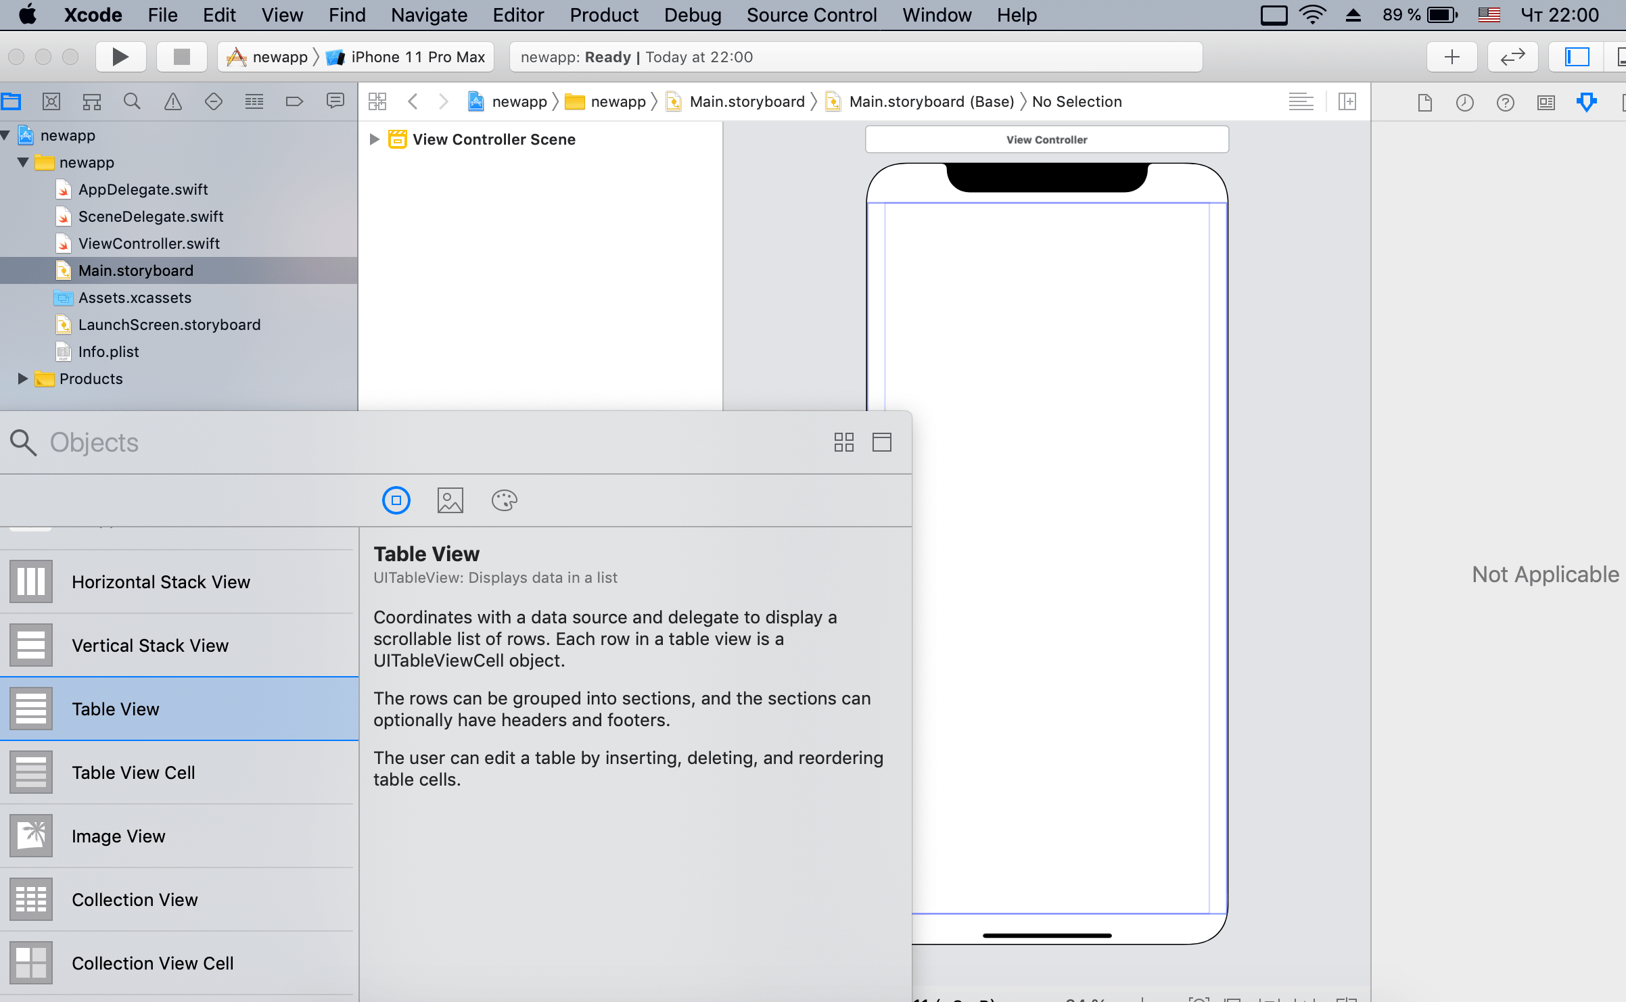Image resolution: width=1626 pixels, height=1002 pixels.
Task: Expand View Controller Scene outline
Action: (374, 139)
